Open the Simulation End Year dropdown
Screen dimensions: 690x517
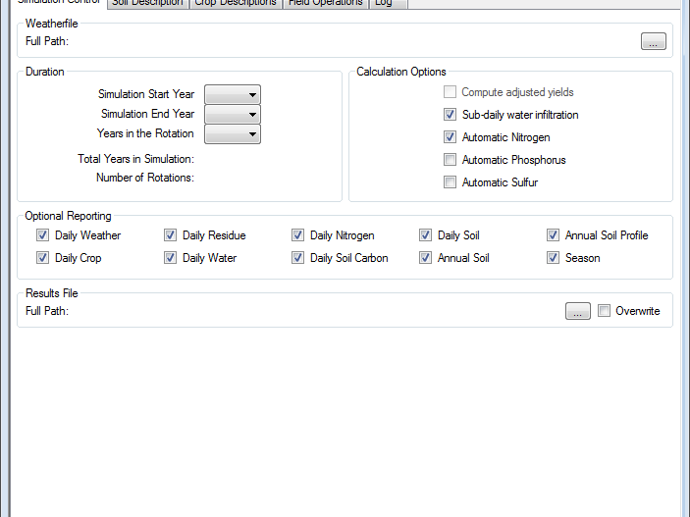tap(233, 115)
